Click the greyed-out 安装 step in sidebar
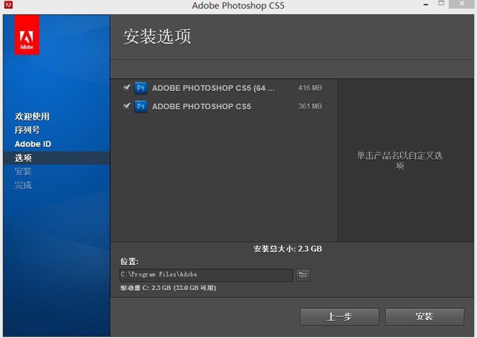477x338 pixels. (23, 171)
